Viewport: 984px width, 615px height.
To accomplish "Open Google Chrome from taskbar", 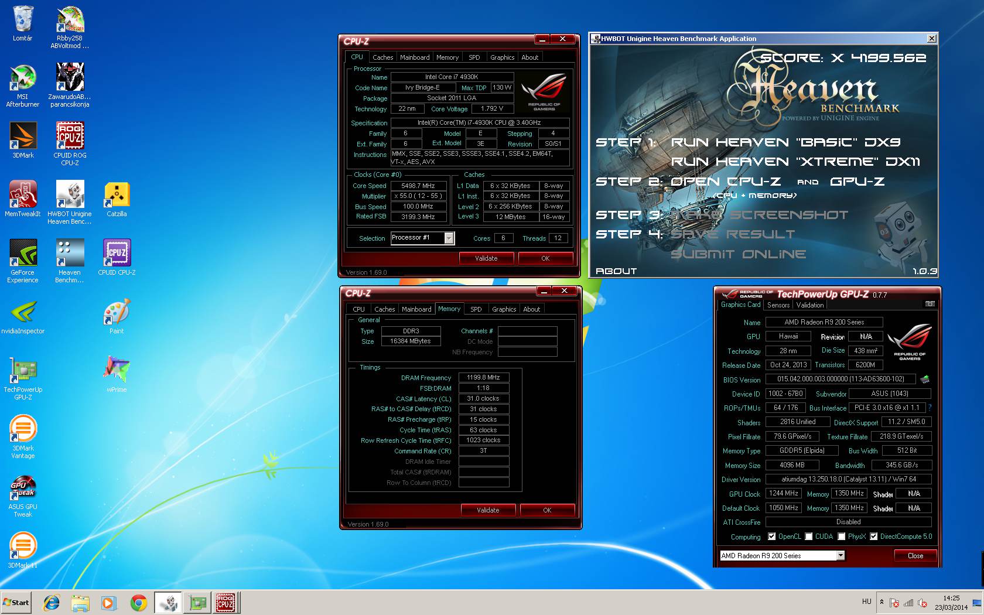I will [x=138, y=602].
